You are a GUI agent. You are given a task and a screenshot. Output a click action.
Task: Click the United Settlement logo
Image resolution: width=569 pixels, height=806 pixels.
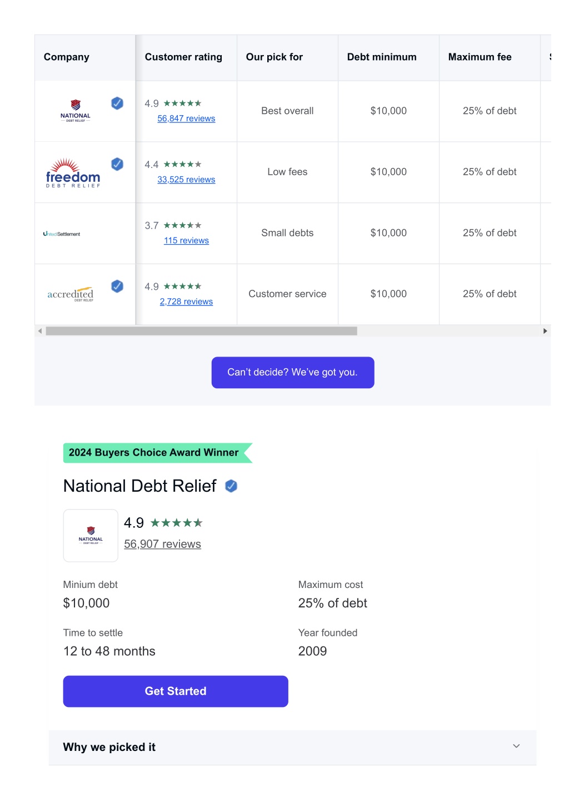[x=62, y=234]
